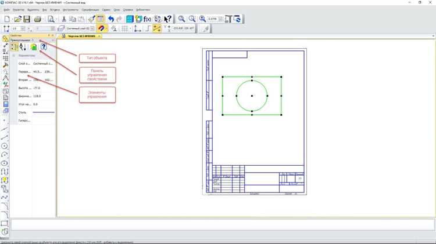
Task: Redo the action with the grey arrow
Action: pyautogui.click(x=119, y=19)
